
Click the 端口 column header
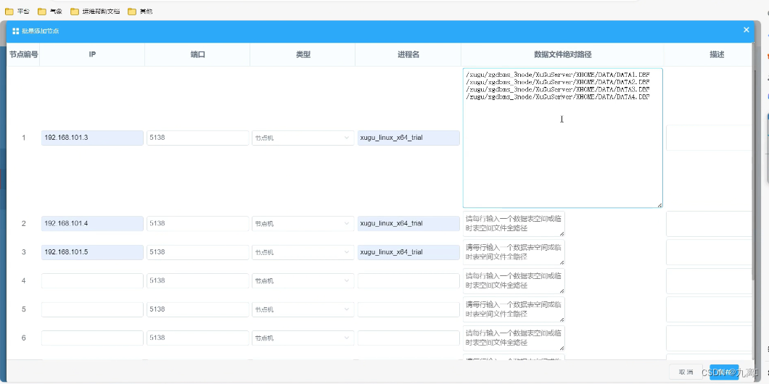pyautogui.click(x=197, y=54)
